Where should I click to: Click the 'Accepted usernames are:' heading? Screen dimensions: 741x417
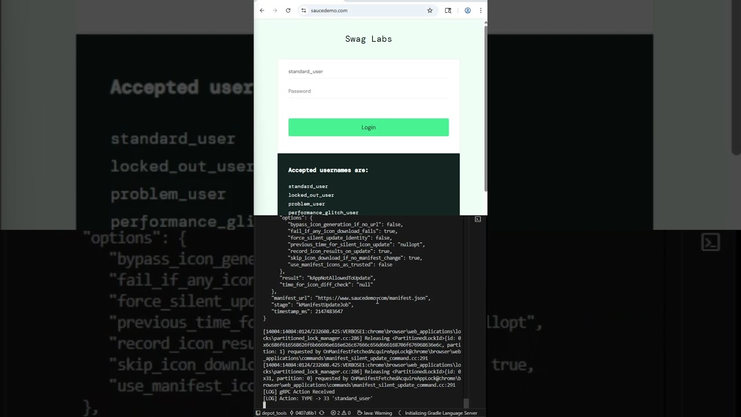pos(328,170)
